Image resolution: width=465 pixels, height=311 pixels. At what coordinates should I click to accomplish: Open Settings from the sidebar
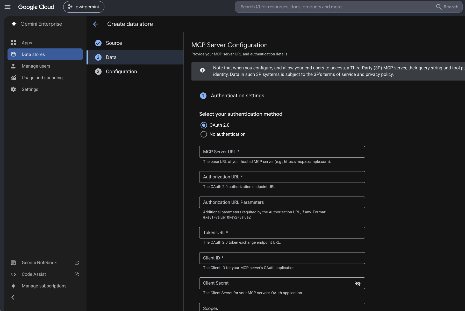click(x=45, y=89)
